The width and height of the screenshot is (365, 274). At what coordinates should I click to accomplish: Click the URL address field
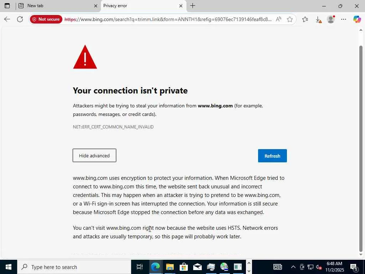coord(168,19)
